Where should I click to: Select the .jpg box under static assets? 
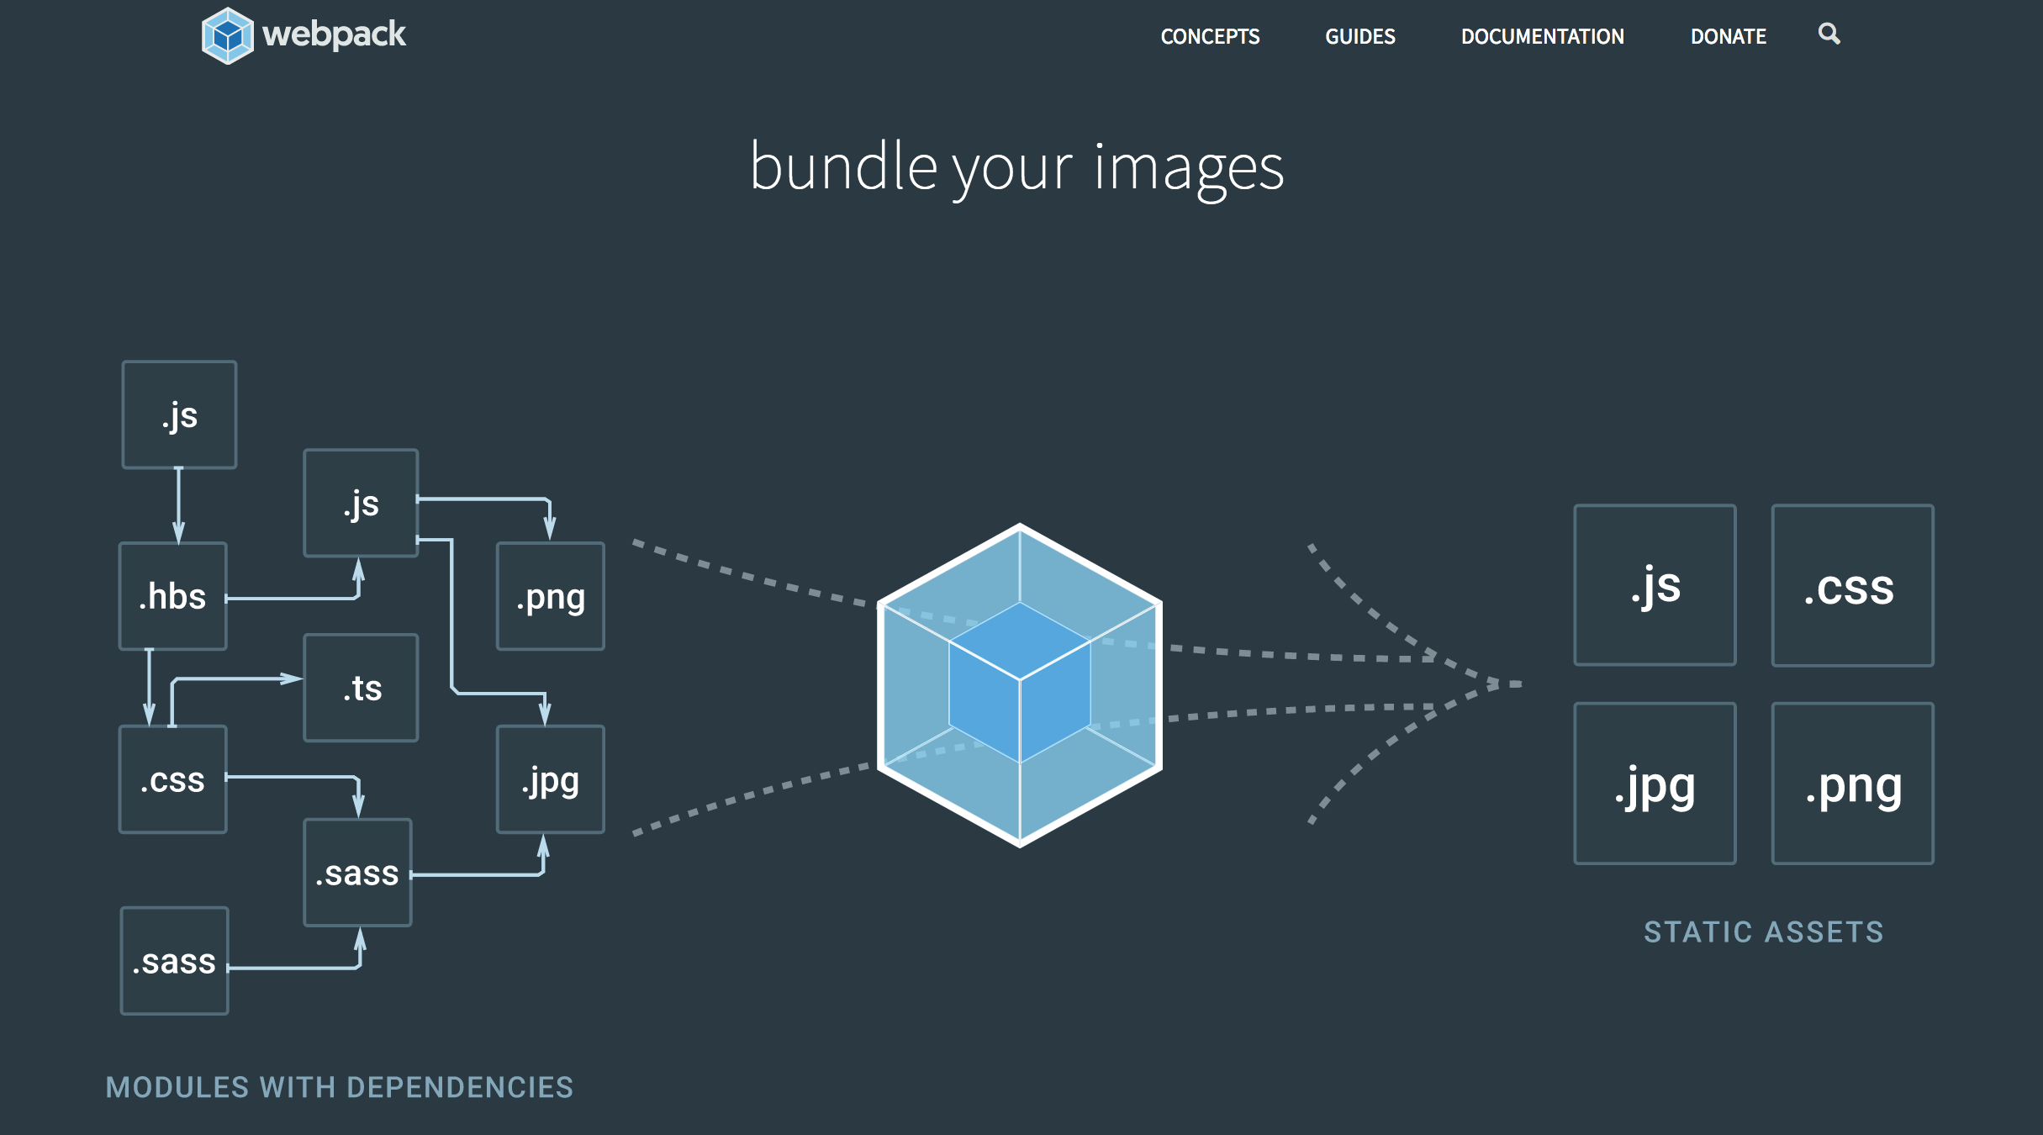pos(1655,784)
